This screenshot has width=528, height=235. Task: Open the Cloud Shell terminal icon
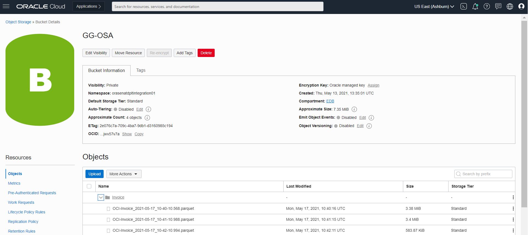click(x=464, y=7)
